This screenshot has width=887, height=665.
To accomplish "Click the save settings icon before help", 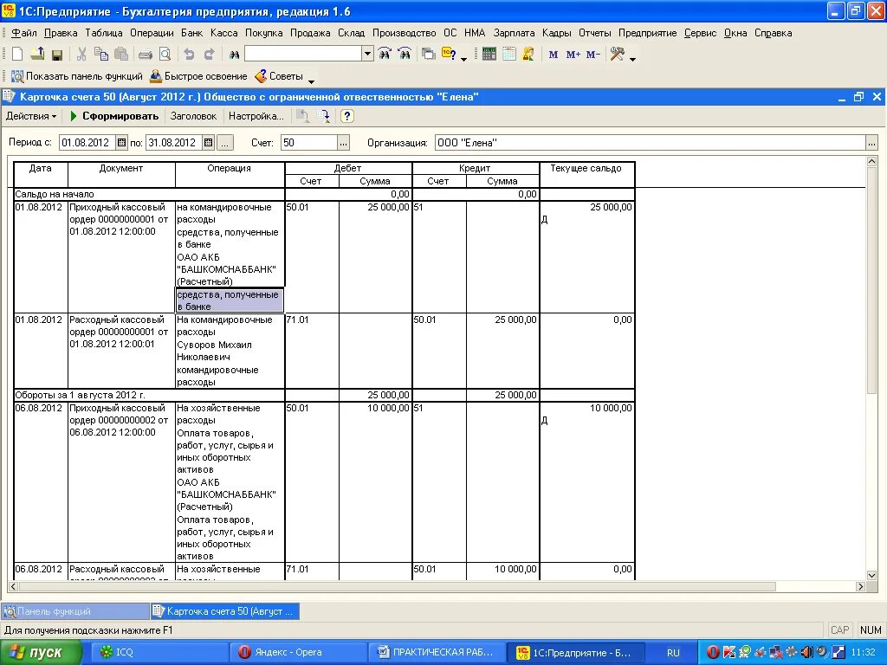I will (x=324, y=116).
